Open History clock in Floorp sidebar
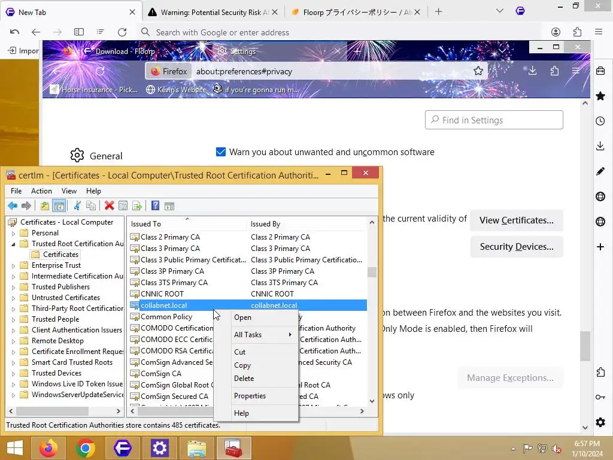Image resolution: width=613 pixels, height=460 pixels. tap(600, 121)
